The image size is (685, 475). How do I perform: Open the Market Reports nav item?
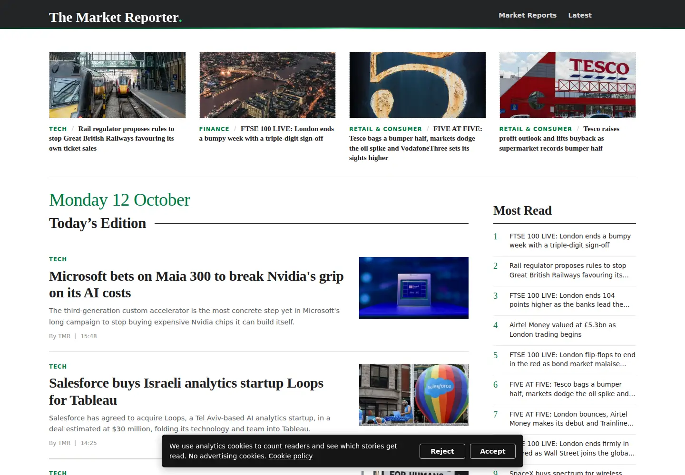click(528, 15)
